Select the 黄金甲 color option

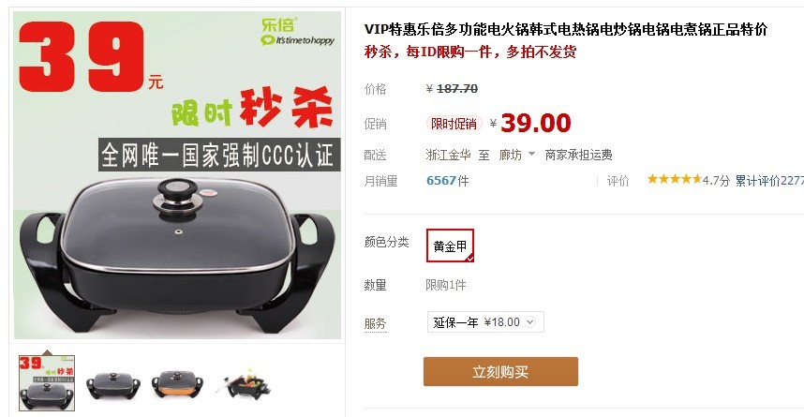tap(450, 246)
